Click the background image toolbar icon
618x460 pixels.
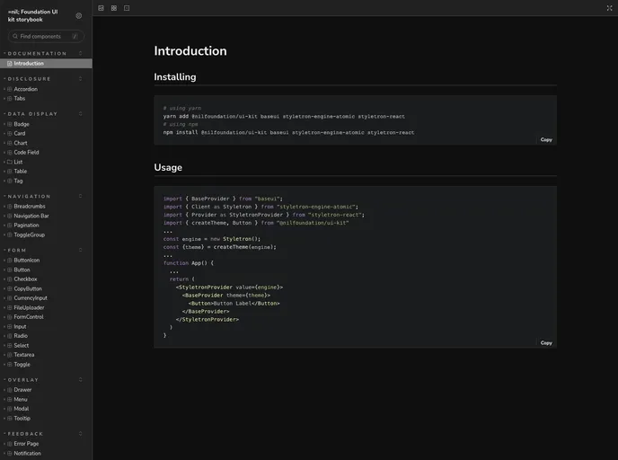coord(101,8)
